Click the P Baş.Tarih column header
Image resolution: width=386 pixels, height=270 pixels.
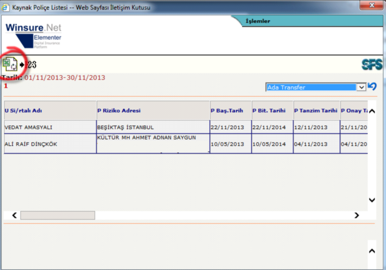click(x=227, y=111)
